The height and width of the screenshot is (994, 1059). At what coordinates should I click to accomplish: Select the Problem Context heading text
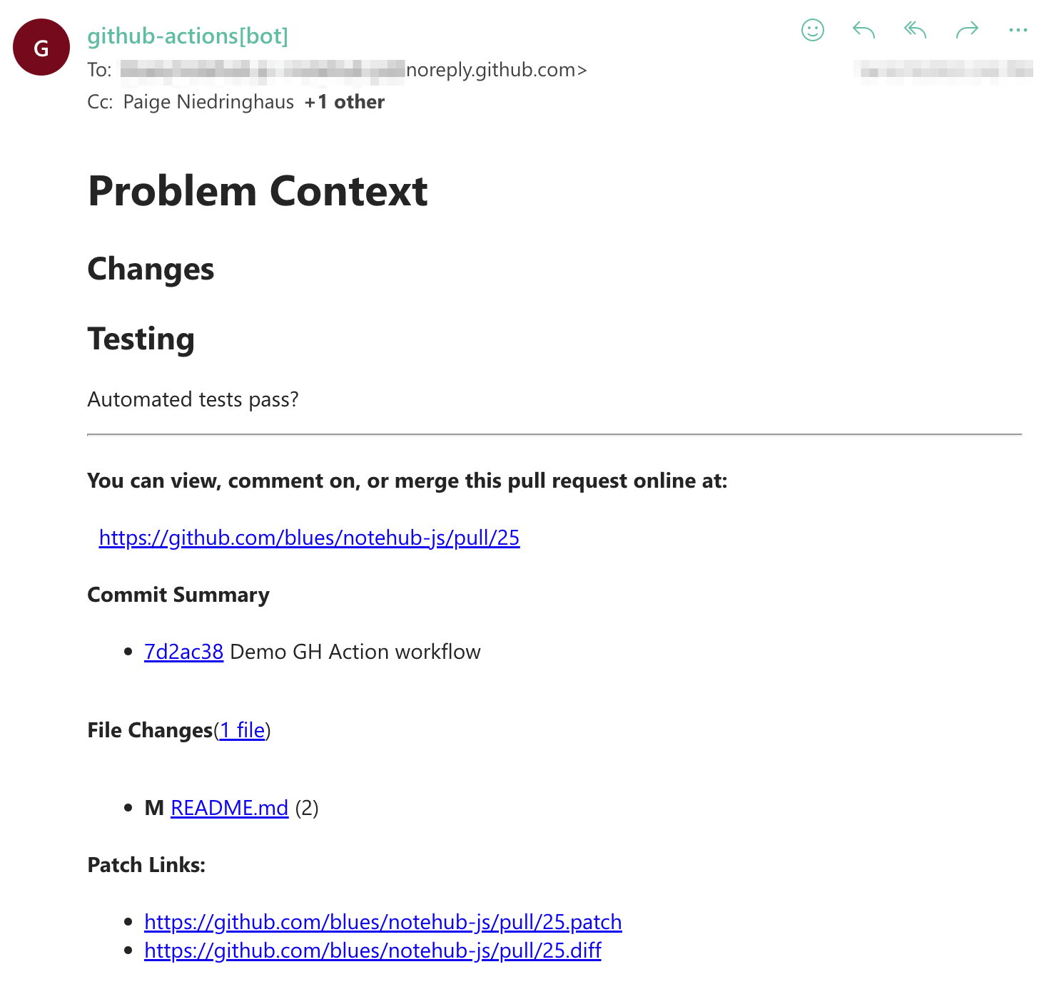(258, 190)
